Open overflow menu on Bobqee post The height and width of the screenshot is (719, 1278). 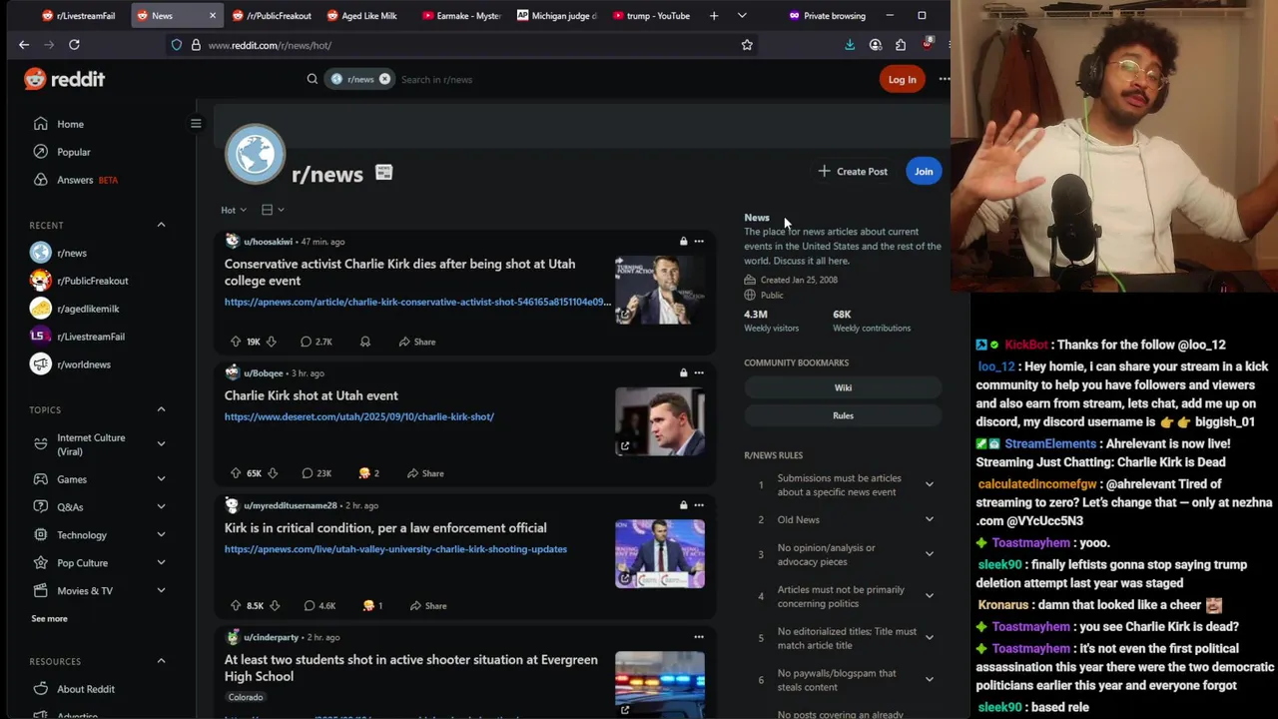pos(699,373)
